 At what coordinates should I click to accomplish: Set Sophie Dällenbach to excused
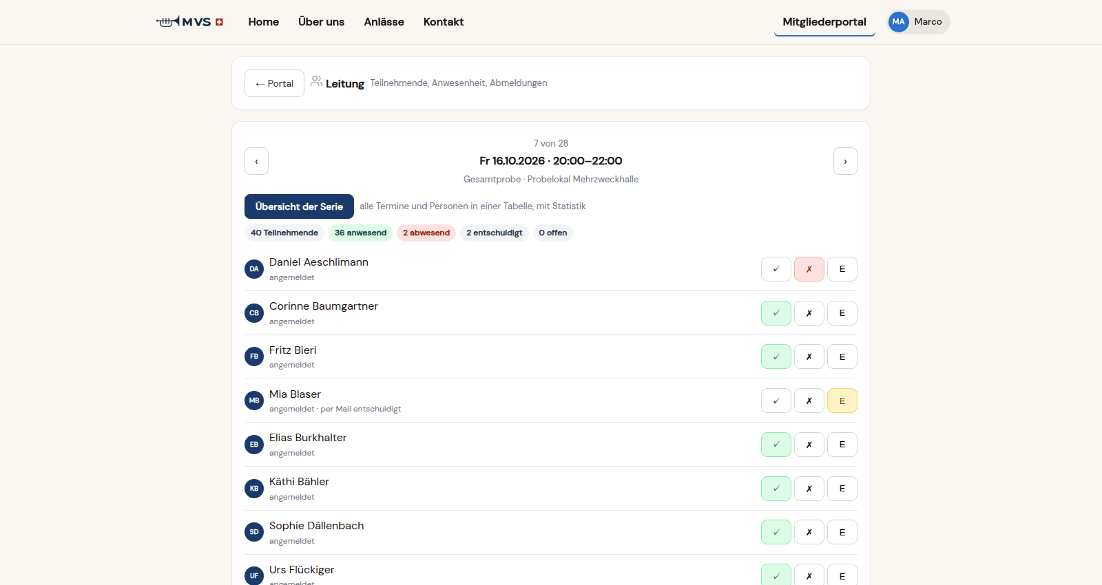(842, 532)
